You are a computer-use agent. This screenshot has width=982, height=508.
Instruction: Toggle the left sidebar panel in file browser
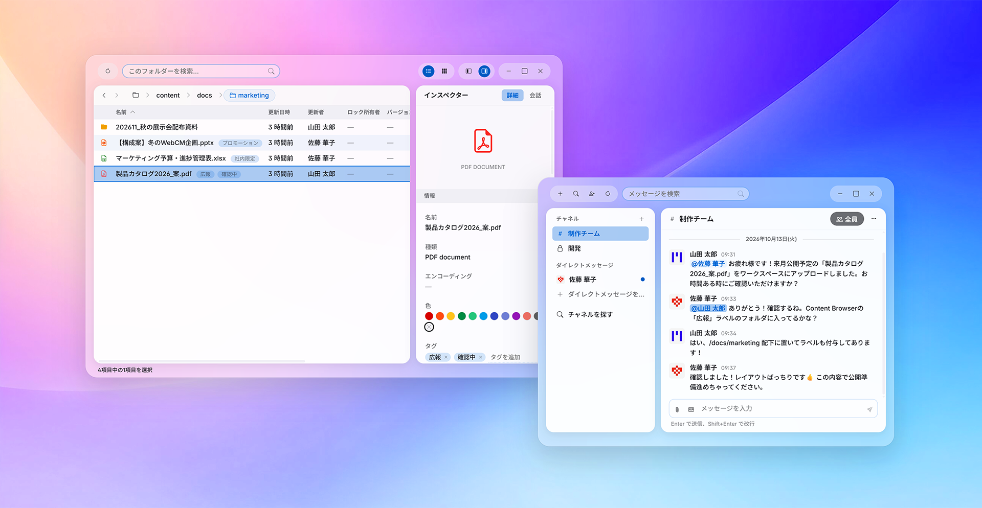(x=468, y=71)
